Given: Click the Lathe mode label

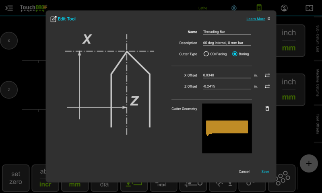Looking at the screenshot, I should coord(203,8).
